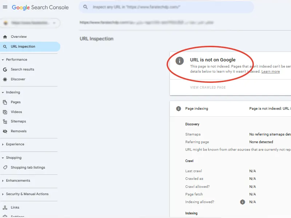Click the Referring page label

tap(197, 142)
